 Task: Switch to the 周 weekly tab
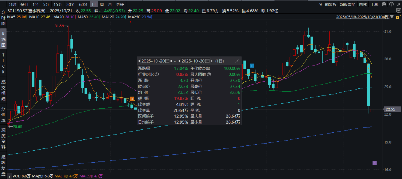tap(102, 4)
